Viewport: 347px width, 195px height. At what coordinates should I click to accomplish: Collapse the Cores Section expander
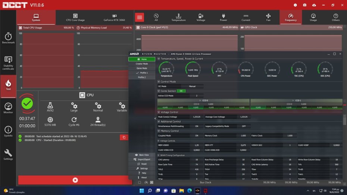click(x=159, y=91)
